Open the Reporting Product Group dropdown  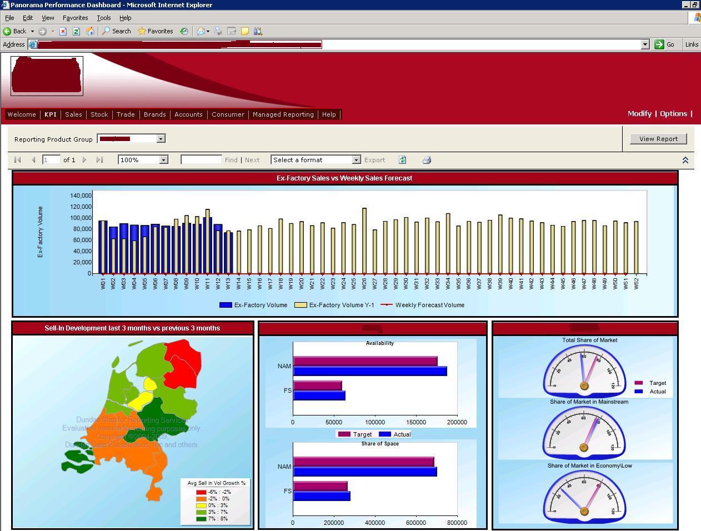pyautogui.click(x=161, y=139)
